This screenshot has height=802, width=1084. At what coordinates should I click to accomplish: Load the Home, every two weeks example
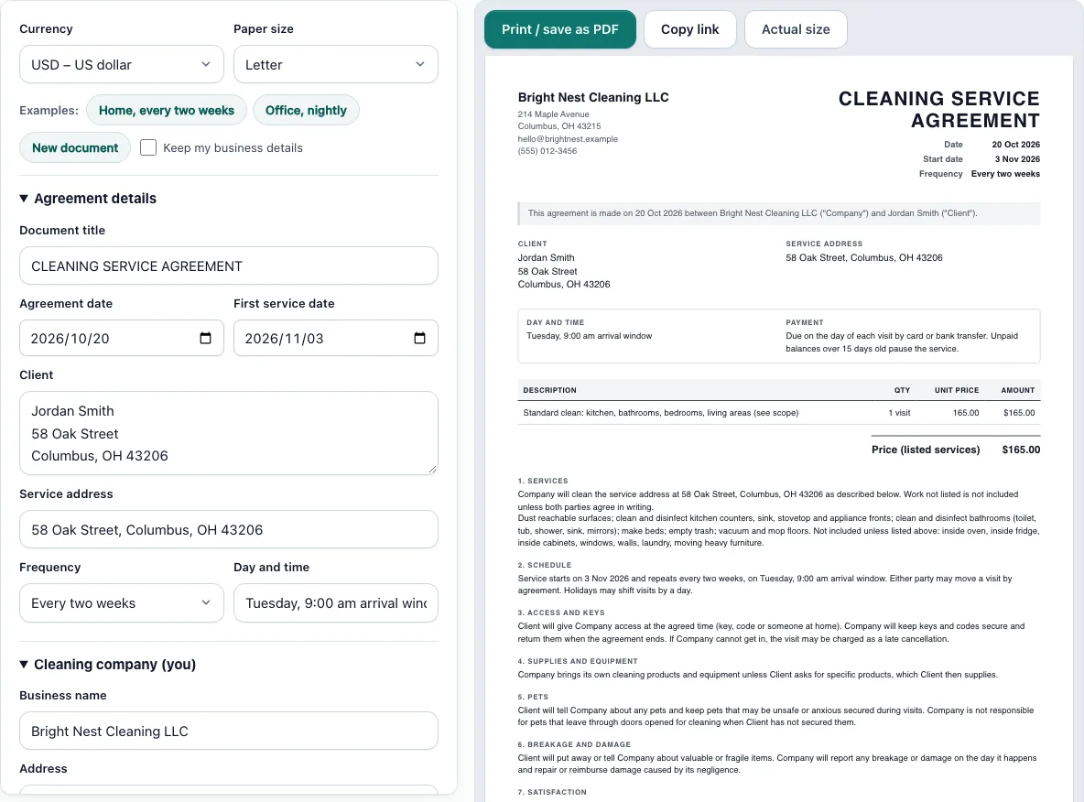point(167,110)
